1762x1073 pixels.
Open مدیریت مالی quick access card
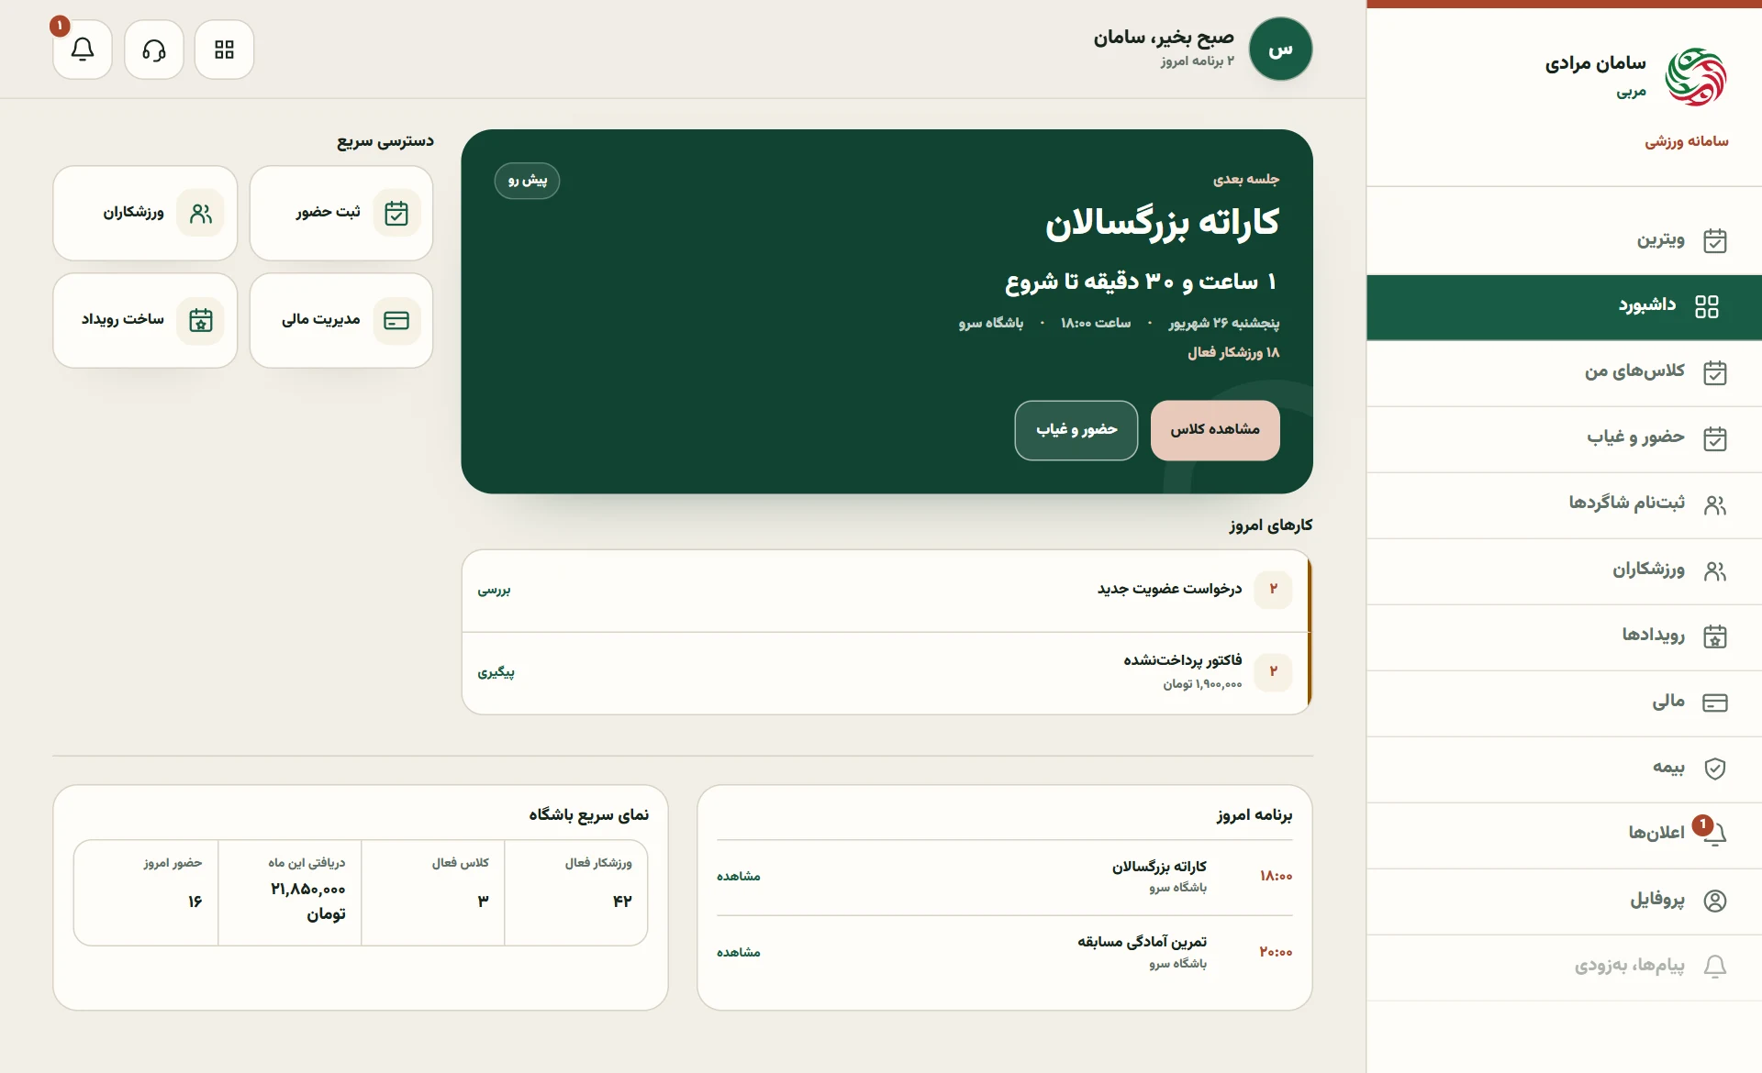point(341,320)
